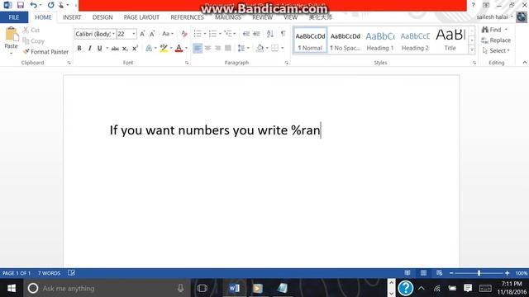Switch to the INSERT tab

72,17
